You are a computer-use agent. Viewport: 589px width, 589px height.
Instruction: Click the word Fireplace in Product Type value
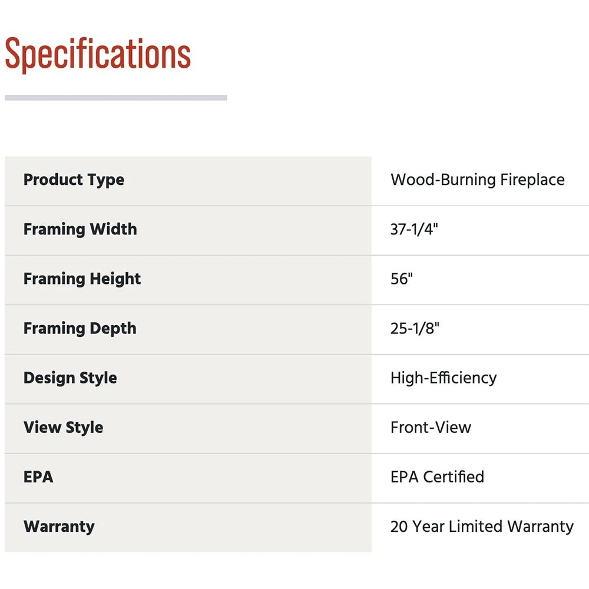coord(532,180)
